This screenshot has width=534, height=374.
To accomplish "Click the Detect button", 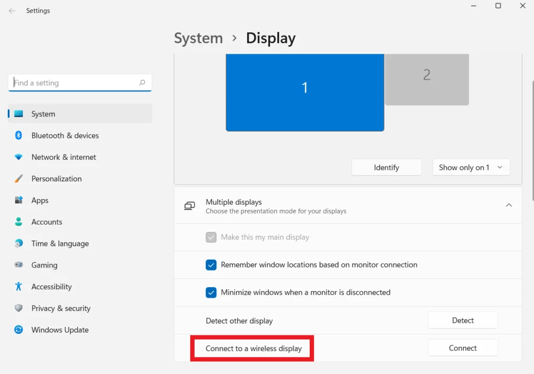I will 463,320.
